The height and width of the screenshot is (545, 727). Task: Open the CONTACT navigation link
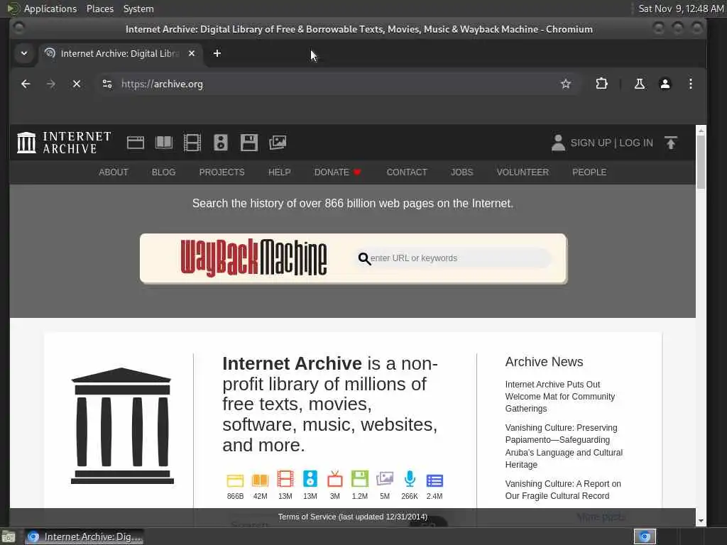[x=407, y=172]
